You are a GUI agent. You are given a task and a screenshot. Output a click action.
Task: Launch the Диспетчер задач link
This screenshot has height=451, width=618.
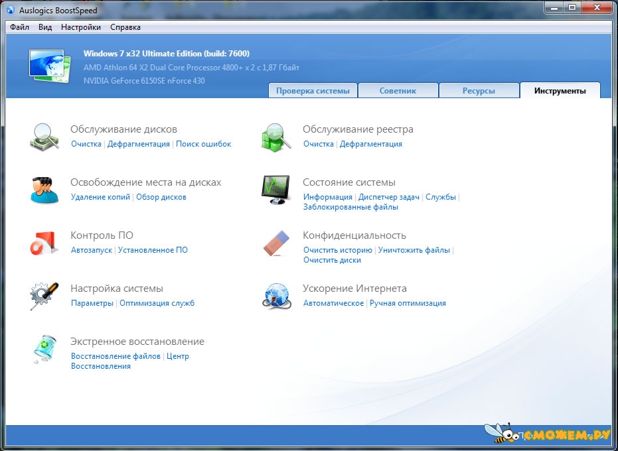click(388, 198)
